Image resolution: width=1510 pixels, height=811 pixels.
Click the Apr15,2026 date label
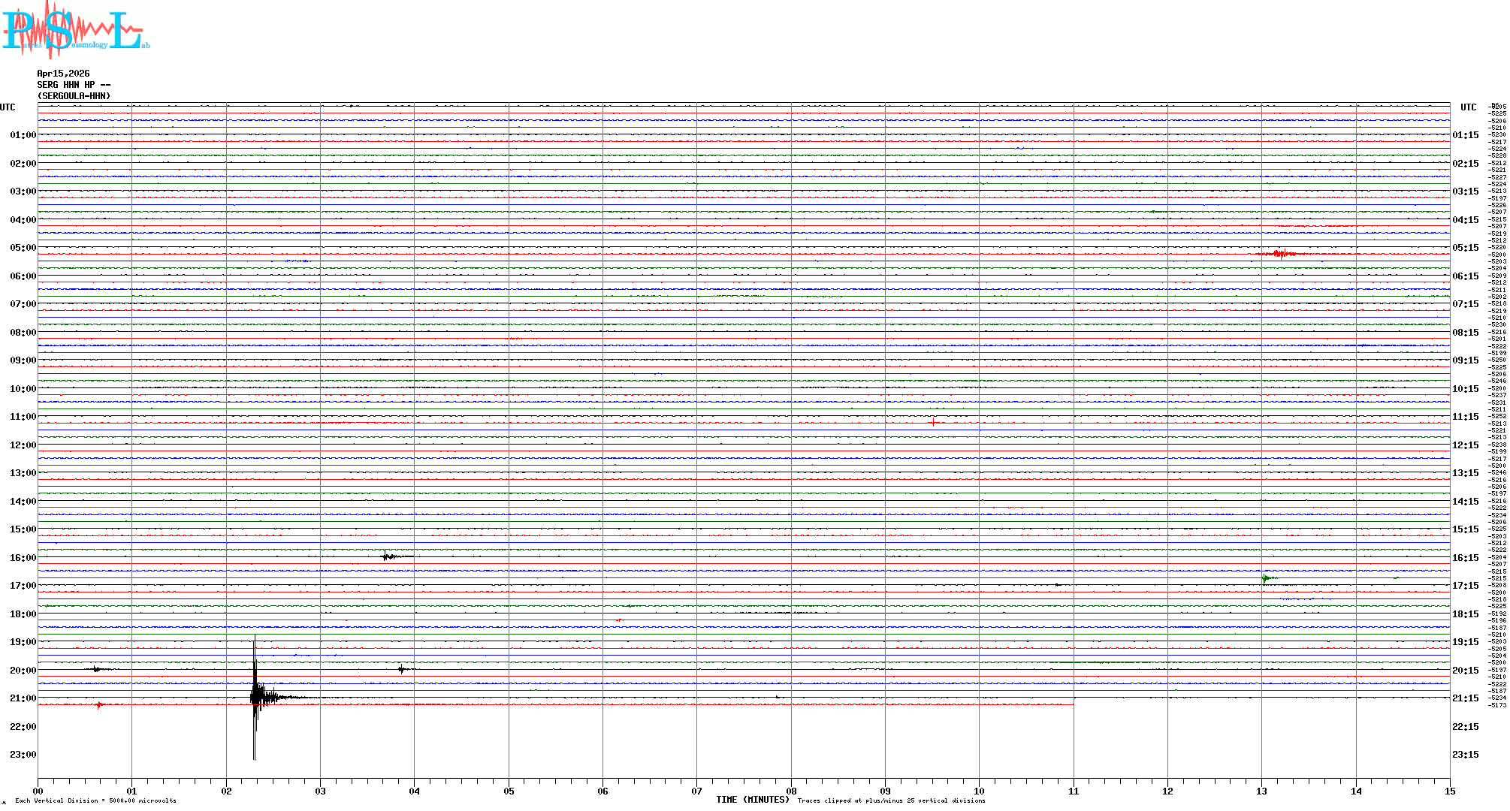pos(63,74)
